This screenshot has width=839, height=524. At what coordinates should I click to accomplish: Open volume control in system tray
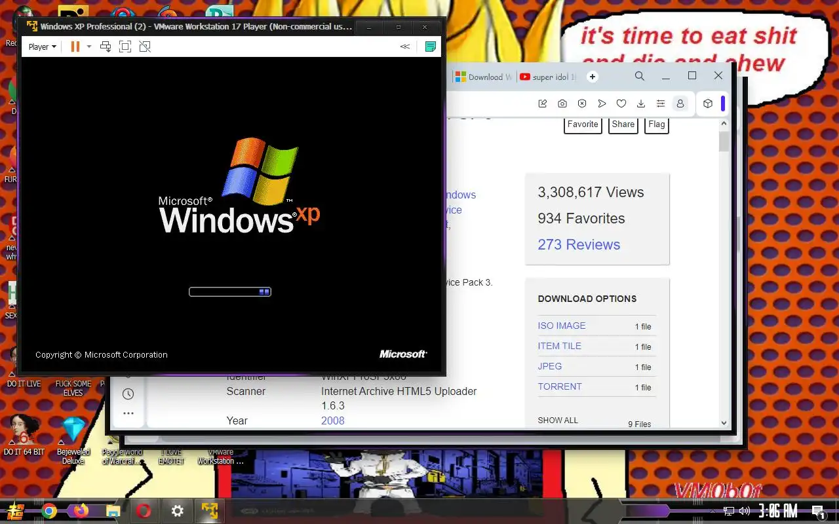click(x=745, y=511)
